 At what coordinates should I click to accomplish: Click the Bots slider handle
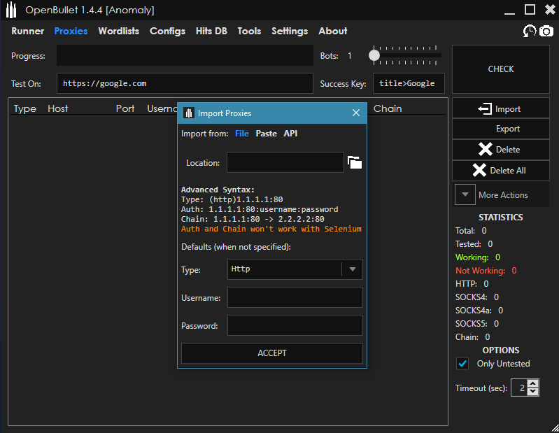pyautogui.click(x=374, y=55)
